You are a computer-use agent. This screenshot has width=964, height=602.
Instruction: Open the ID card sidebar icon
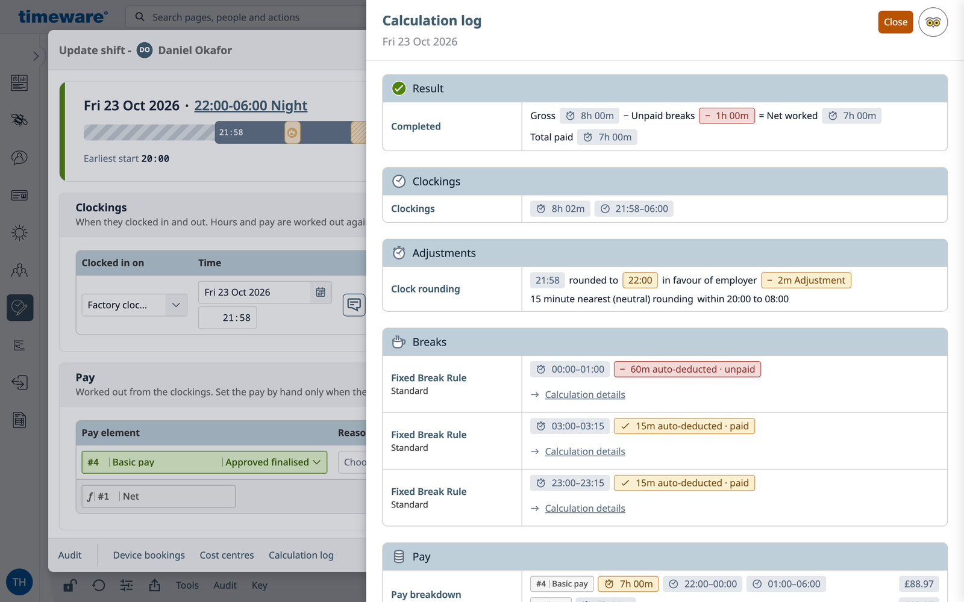19,195
